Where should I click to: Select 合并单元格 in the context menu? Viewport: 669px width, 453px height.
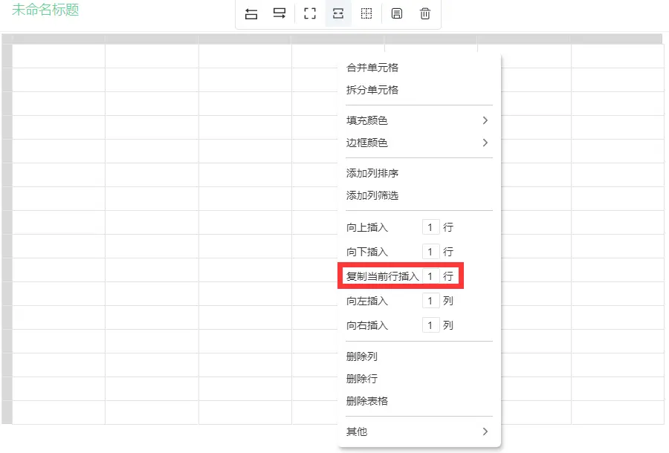[372, 68]
